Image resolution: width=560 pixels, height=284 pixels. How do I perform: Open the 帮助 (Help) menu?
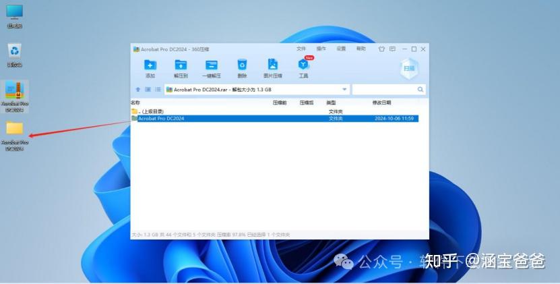point(361,49)
